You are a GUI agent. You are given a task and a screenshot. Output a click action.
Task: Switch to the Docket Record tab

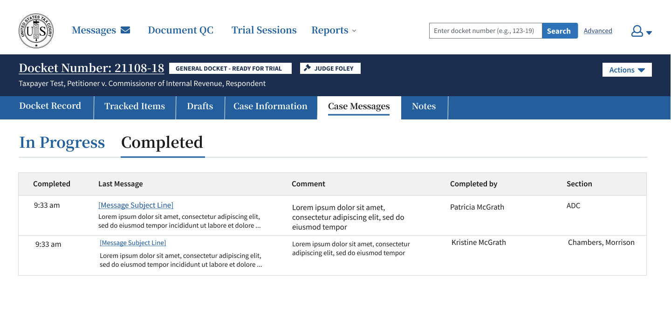50,106
